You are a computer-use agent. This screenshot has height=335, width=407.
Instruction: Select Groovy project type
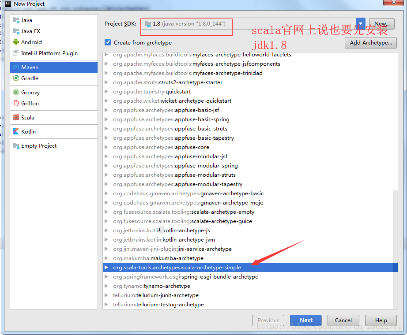coord(54,92)
